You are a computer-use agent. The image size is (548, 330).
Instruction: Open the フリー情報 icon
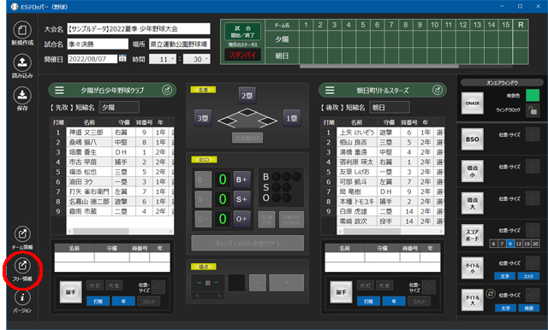(22, 266)
